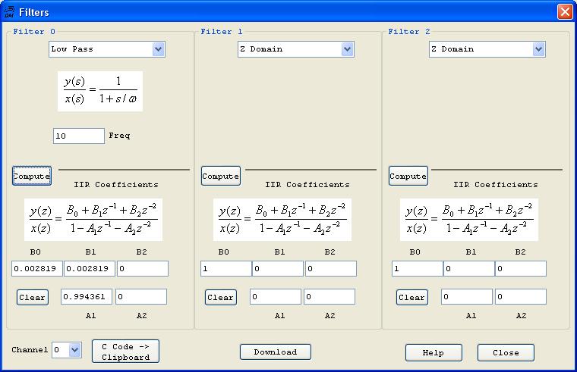577x372 pixels.
Task: Click the Freq input field
Action: click(x=78, y=136)
